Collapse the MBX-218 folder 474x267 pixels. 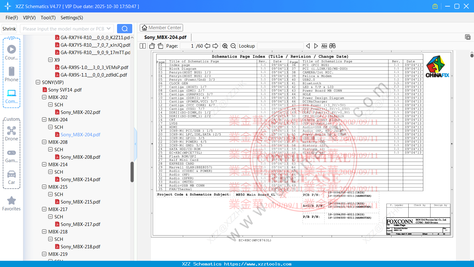pos(44,232)
